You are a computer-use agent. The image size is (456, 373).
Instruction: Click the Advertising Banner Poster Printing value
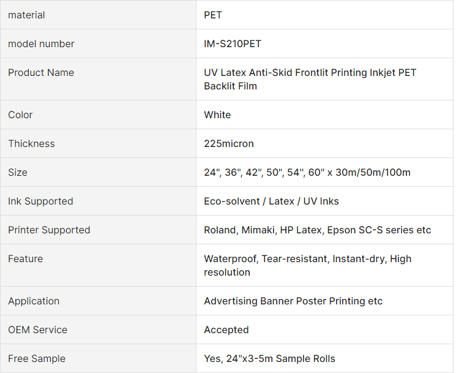[x=293, y=301]
